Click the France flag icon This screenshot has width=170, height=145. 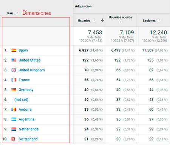click(x=14, y=80)
